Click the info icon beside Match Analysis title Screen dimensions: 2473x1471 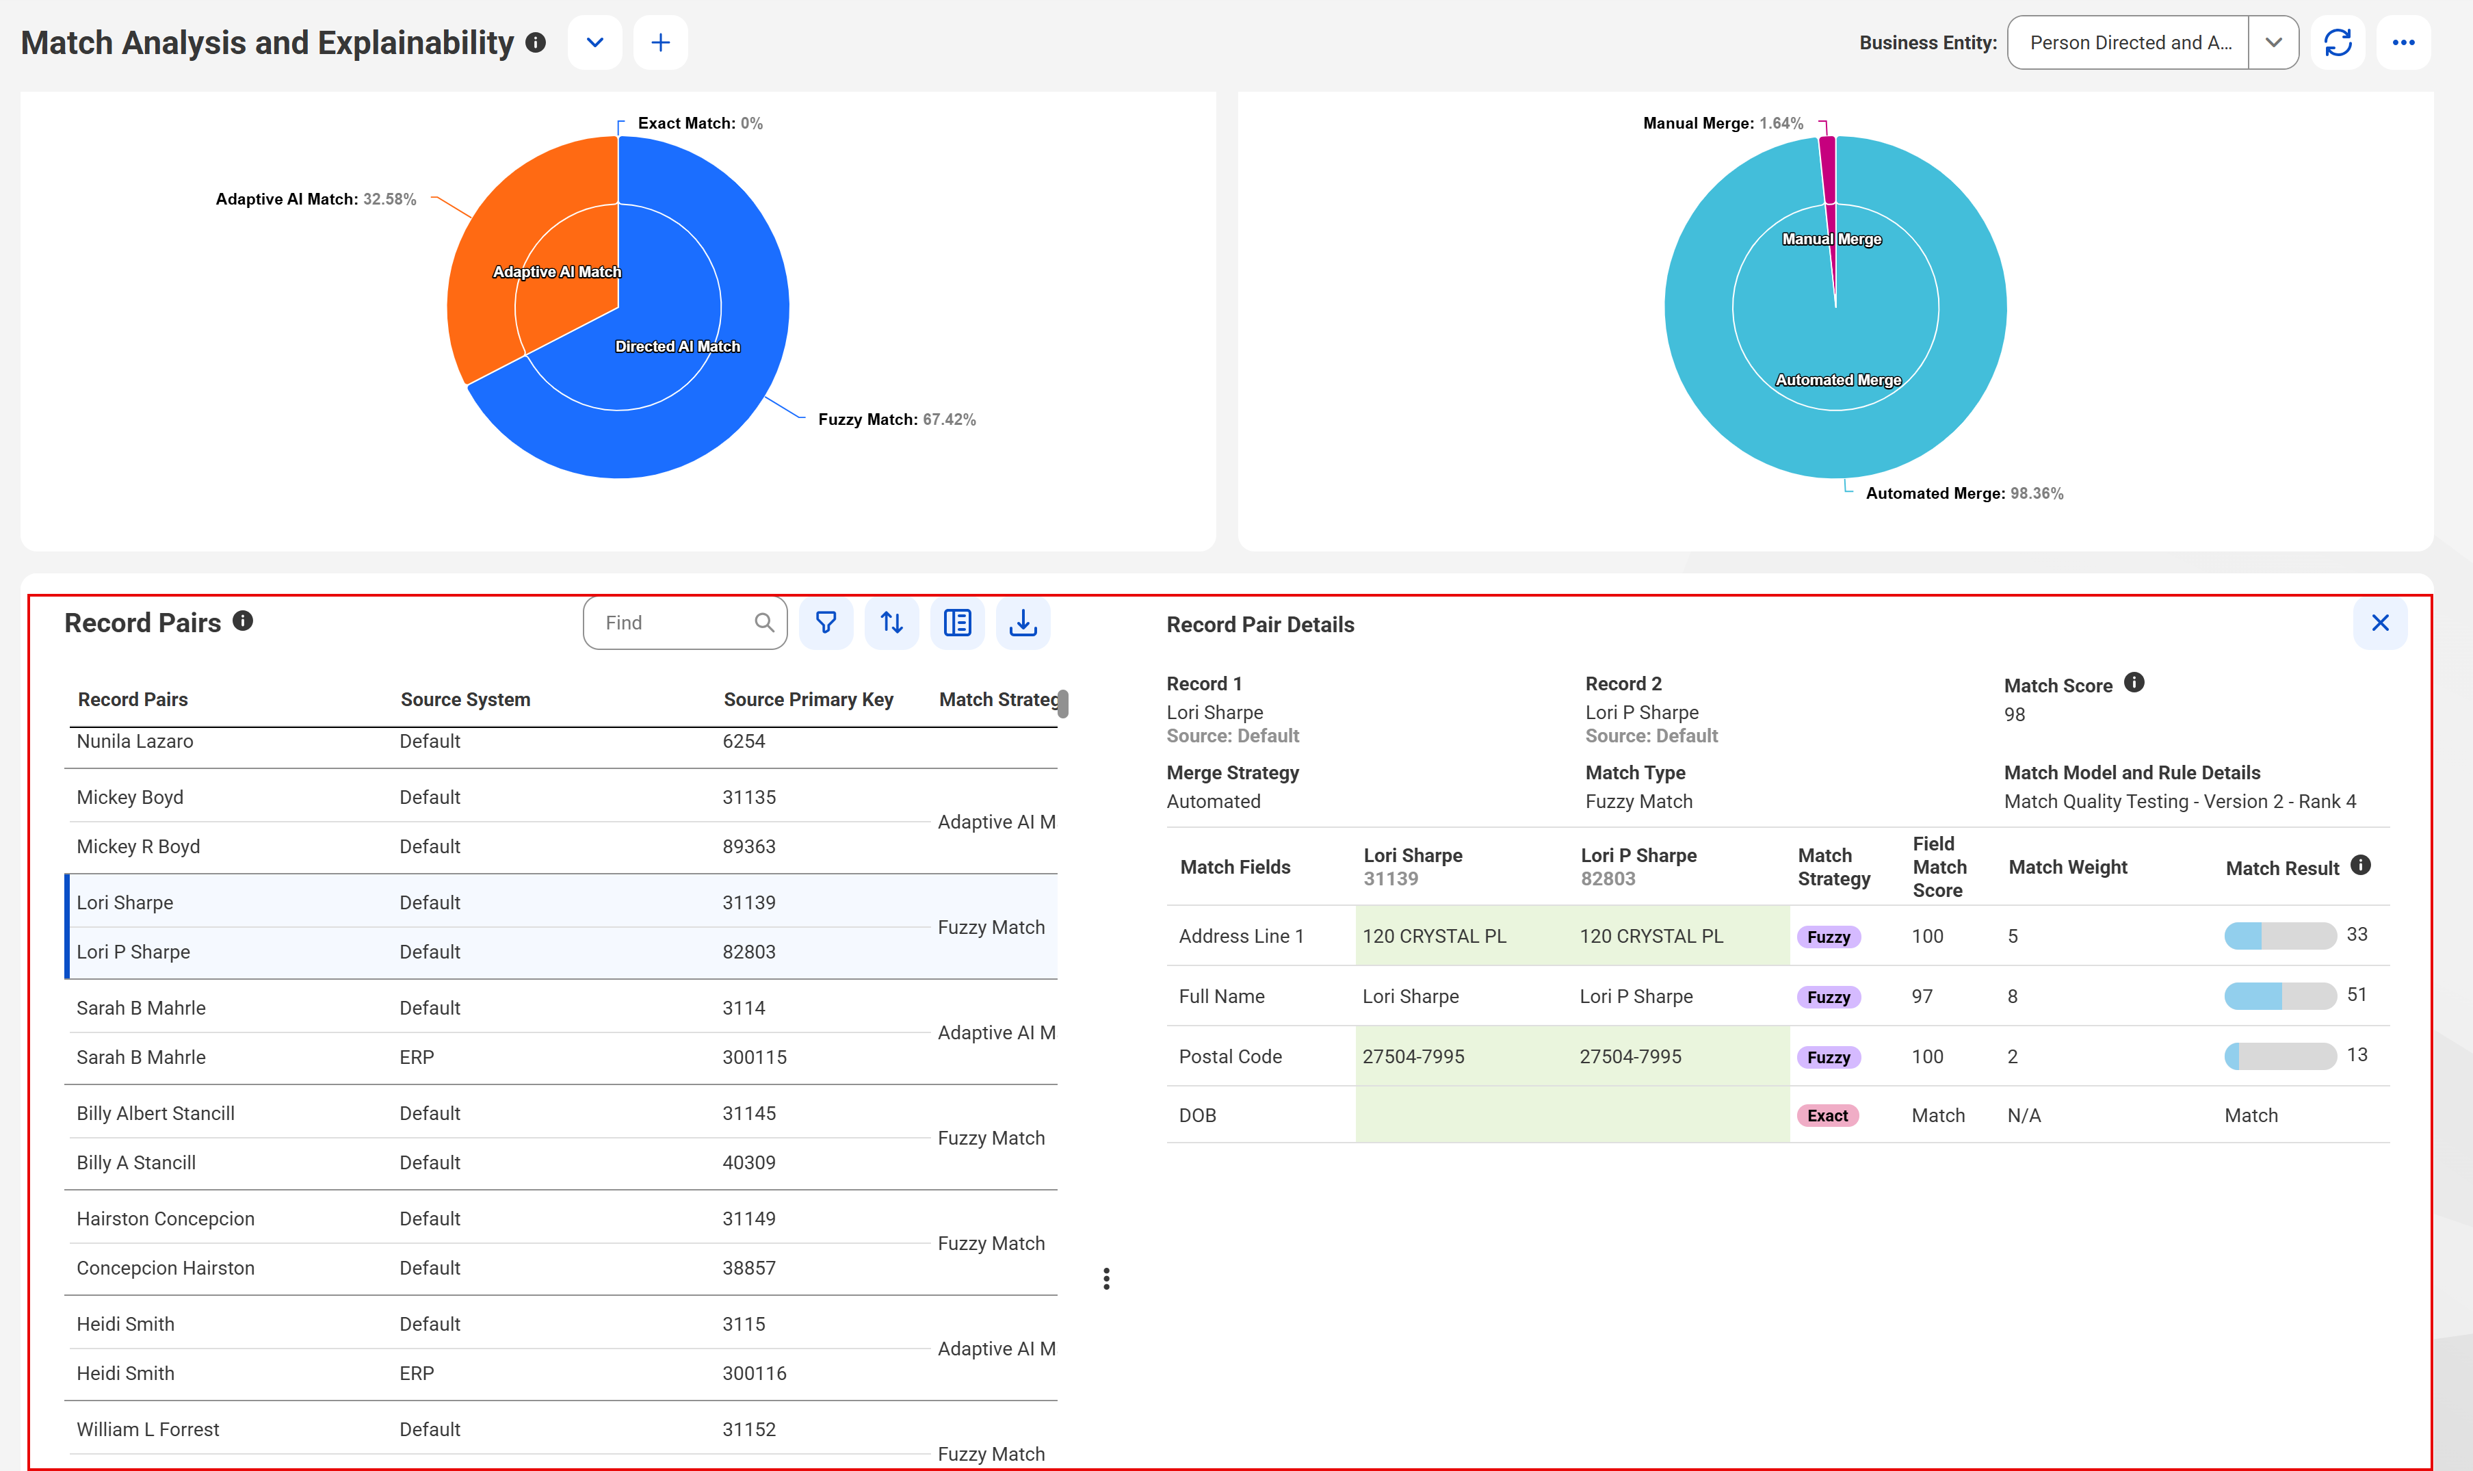[x=536, y=42]
